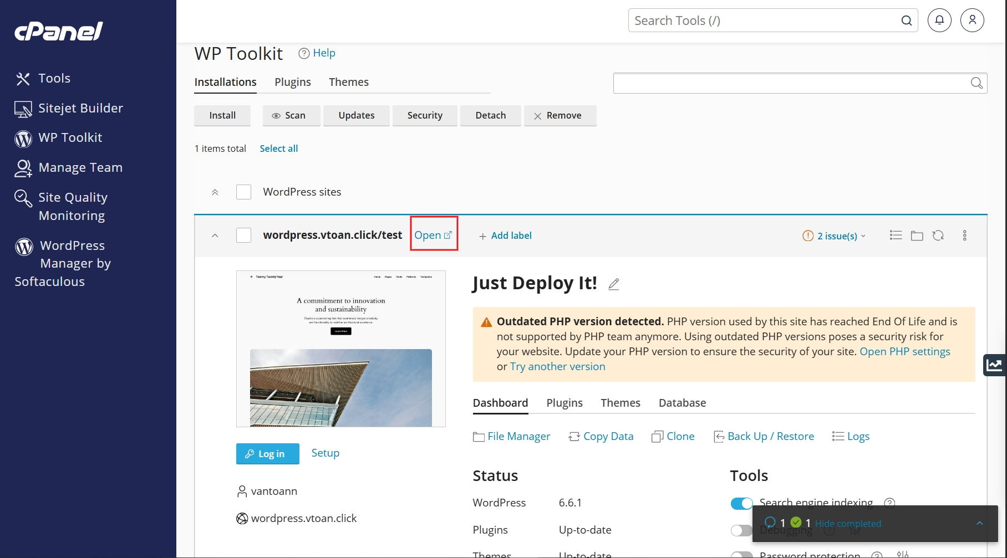Click the Install button
1007x558 pixels.
(x=222, y=115)
